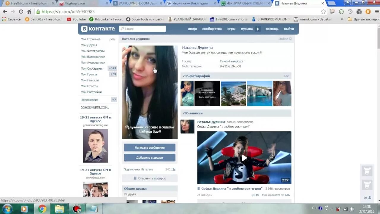Click the TinyURL bookmark
Screen dimensions: 380x214
pyautogui.click(x=229, y=19)
